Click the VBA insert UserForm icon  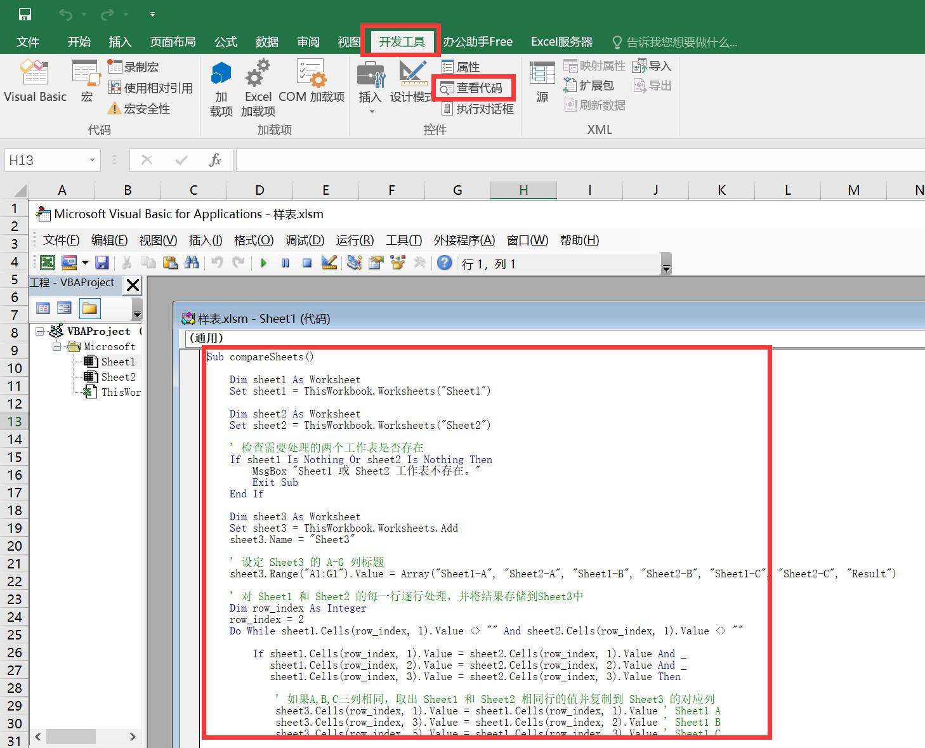tap(69, 263)
